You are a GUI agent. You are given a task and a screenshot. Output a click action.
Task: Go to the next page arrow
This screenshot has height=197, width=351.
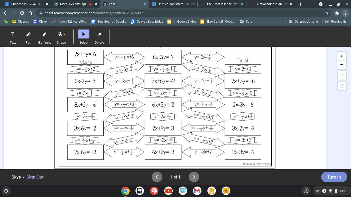coord(194,177)
